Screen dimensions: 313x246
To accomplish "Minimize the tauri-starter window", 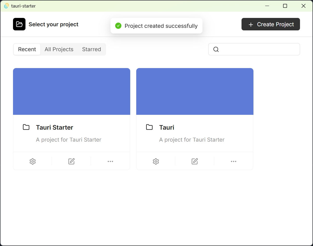I will (x=267, y=6).
